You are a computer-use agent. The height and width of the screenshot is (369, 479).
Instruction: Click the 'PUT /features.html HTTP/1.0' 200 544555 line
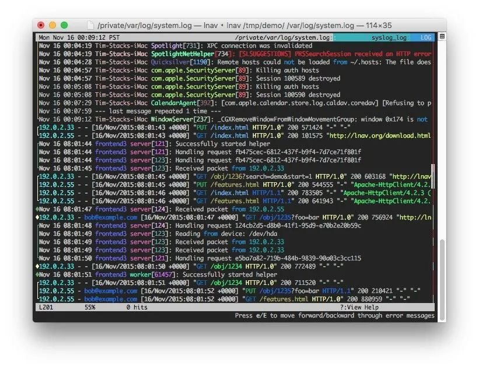click(x=235, y=185)
